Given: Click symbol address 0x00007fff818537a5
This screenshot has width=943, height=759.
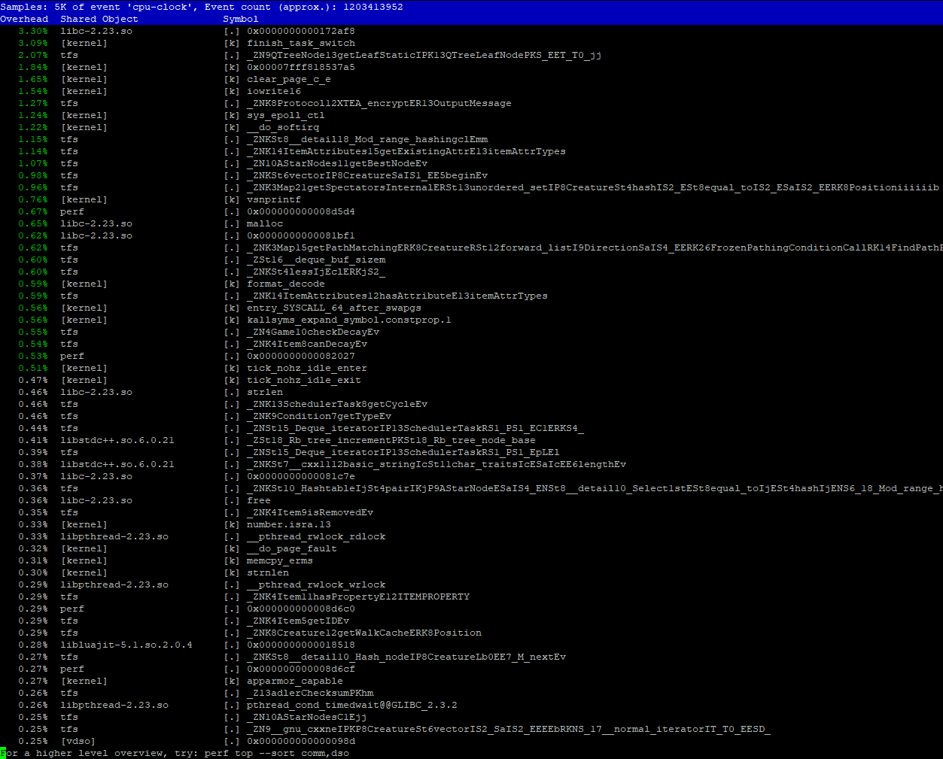Looking at the screenshot, I should coord(301,67).
